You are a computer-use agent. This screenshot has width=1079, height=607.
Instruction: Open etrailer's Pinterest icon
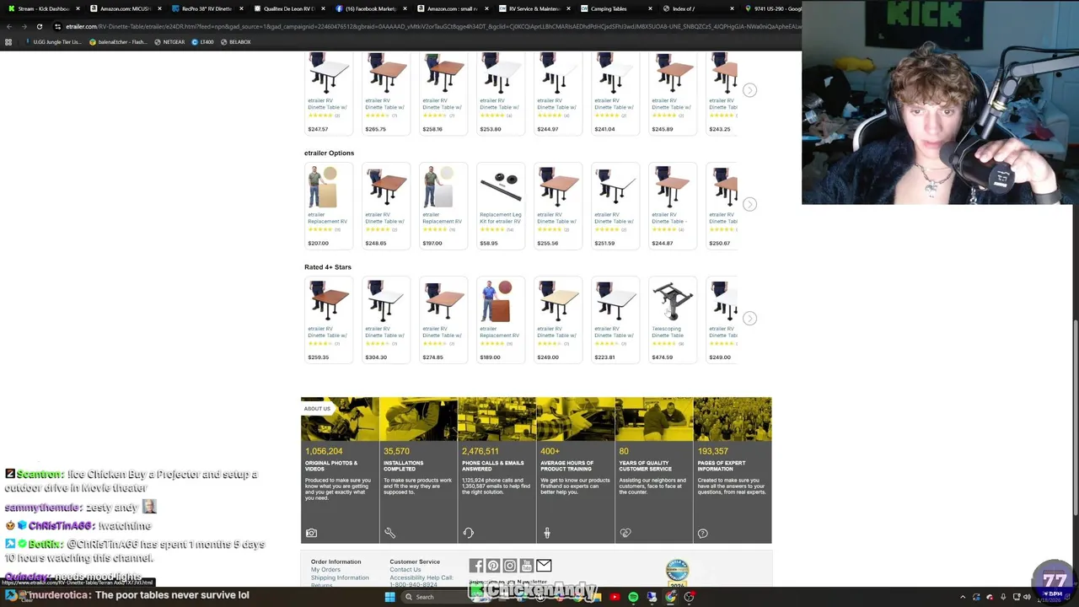(493, 566)
